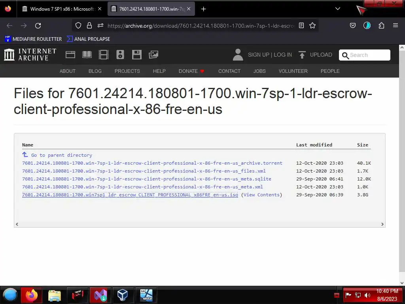Screen dimensions: 405x304
Task: Open the Firefox account circular icon
Action: click(x=367, y=25)
